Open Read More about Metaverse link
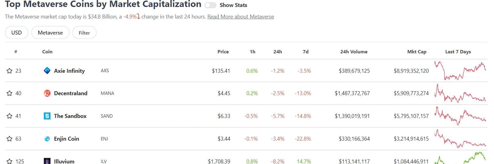 [x=240, y=17]
